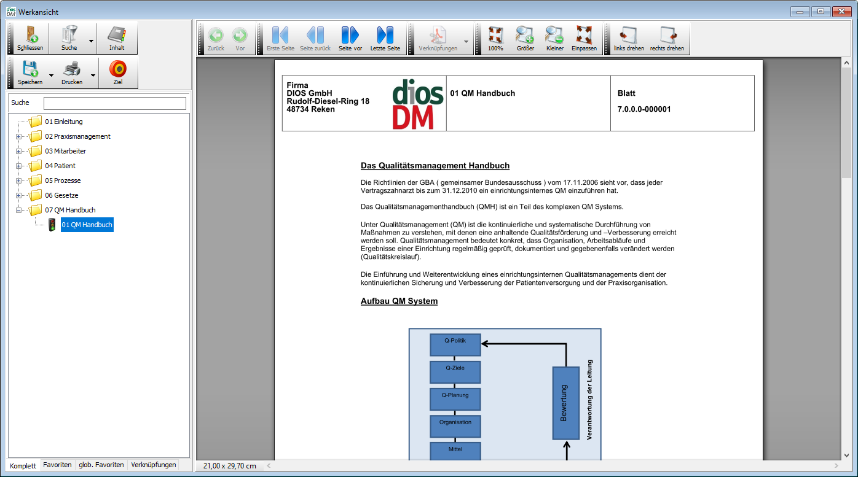This screenshot has width=858, height=477.
Task: Open the Speichern dropdown arrow
Action: coord(51,76)
